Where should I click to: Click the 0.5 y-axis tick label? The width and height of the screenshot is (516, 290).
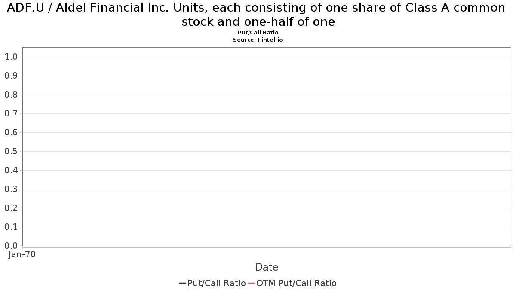[x=11, y=151]
